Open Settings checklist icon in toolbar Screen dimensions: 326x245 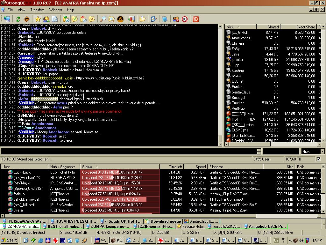coord(153,19)
